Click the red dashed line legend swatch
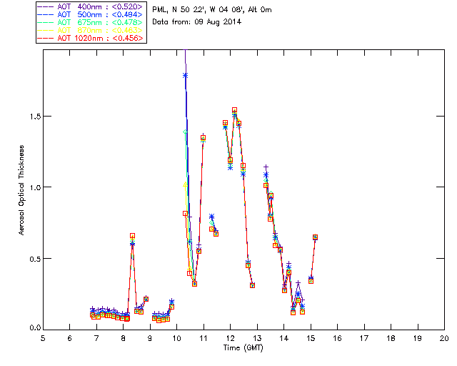457x366 pixels. click(46, 38)
